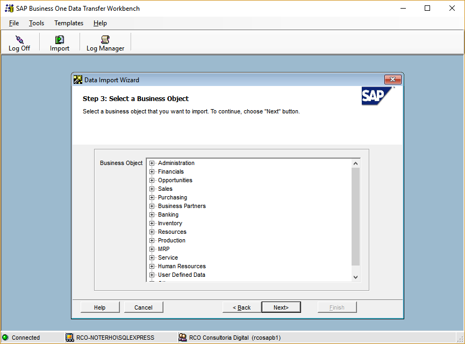Click the Log Off toolbar icon
Viewport: 465px width, 344px height.
[x=19, y=39]
